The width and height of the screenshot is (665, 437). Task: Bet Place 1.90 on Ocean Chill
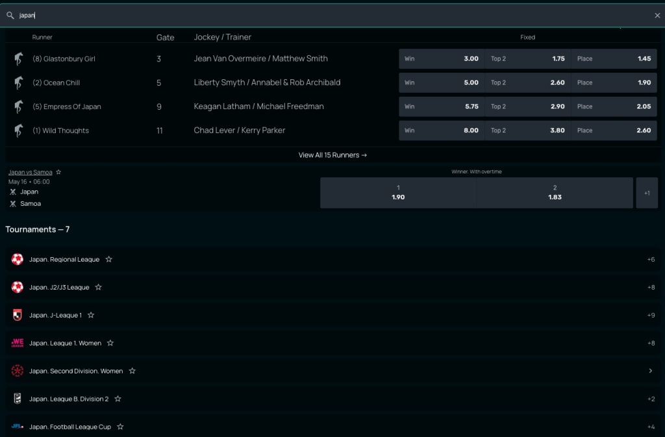(x=614, y=82)
